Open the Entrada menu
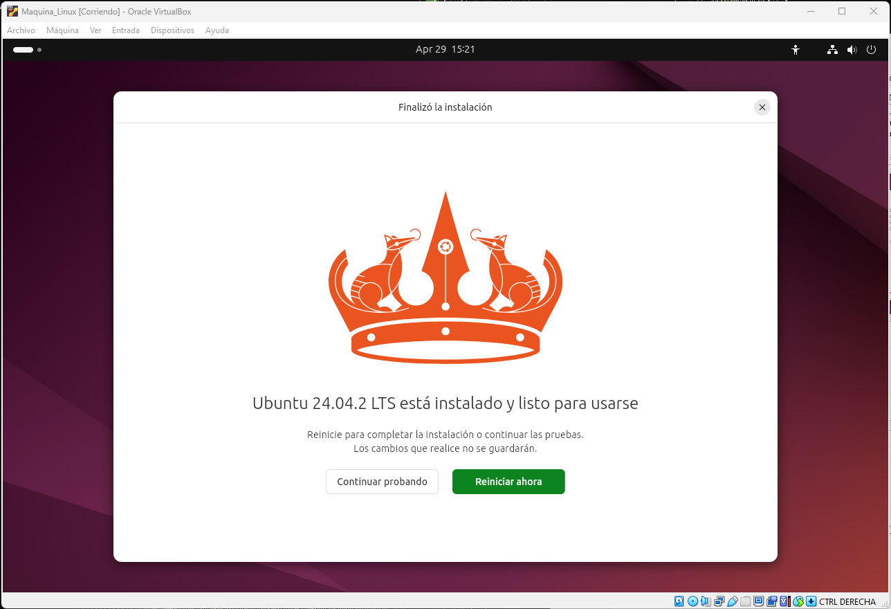Screen dimensions: 891x609 tap(125, 30)
